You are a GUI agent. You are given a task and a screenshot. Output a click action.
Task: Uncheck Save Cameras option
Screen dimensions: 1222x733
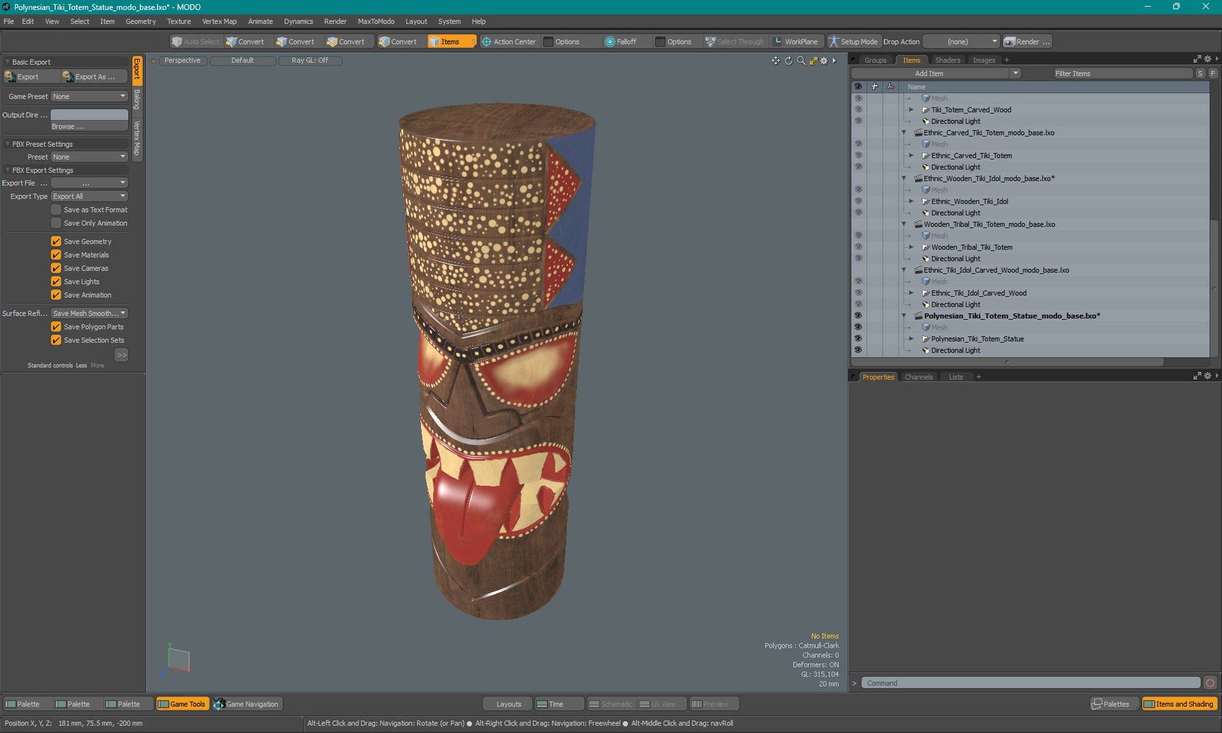[56, 268]
